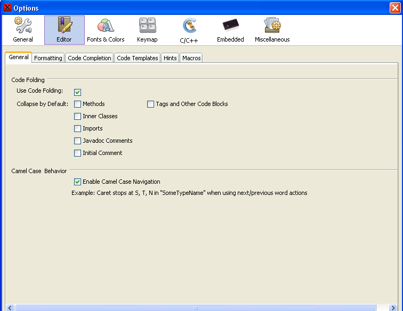Open the Code Completion tab
Screen dimensions: 403x311
(x=89, y=58)
